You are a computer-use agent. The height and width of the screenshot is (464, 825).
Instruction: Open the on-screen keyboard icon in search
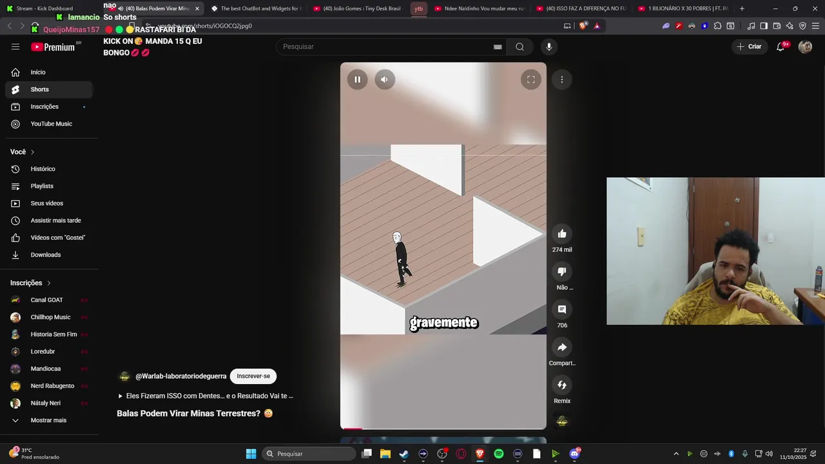point(498,47)
